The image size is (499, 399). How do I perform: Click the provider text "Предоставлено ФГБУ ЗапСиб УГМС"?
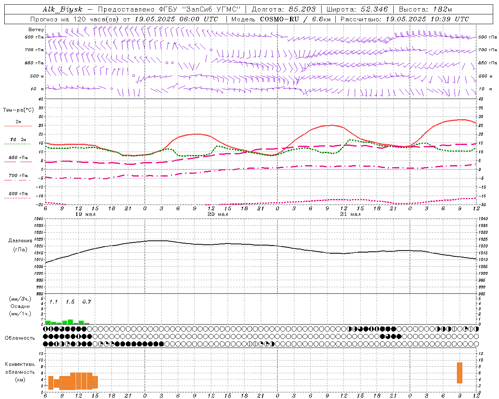[x=169, y=9]
